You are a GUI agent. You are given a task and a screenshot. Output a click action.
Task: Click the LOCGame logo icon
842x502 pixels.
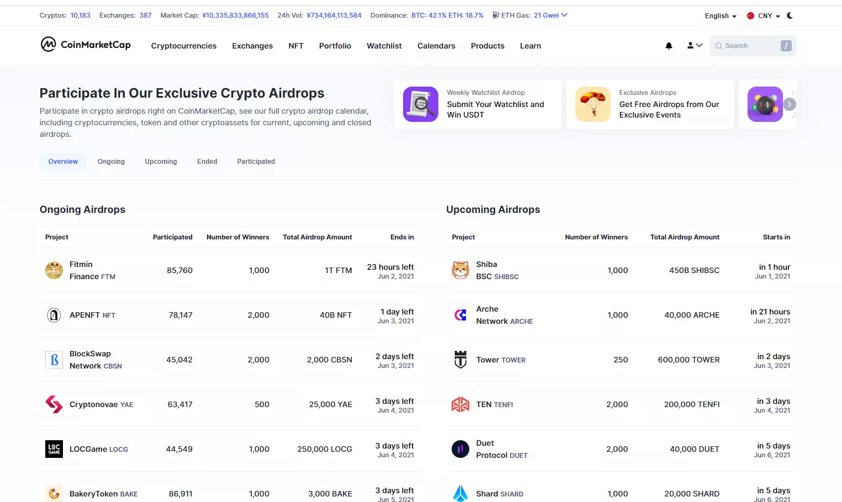click(54, 449)
